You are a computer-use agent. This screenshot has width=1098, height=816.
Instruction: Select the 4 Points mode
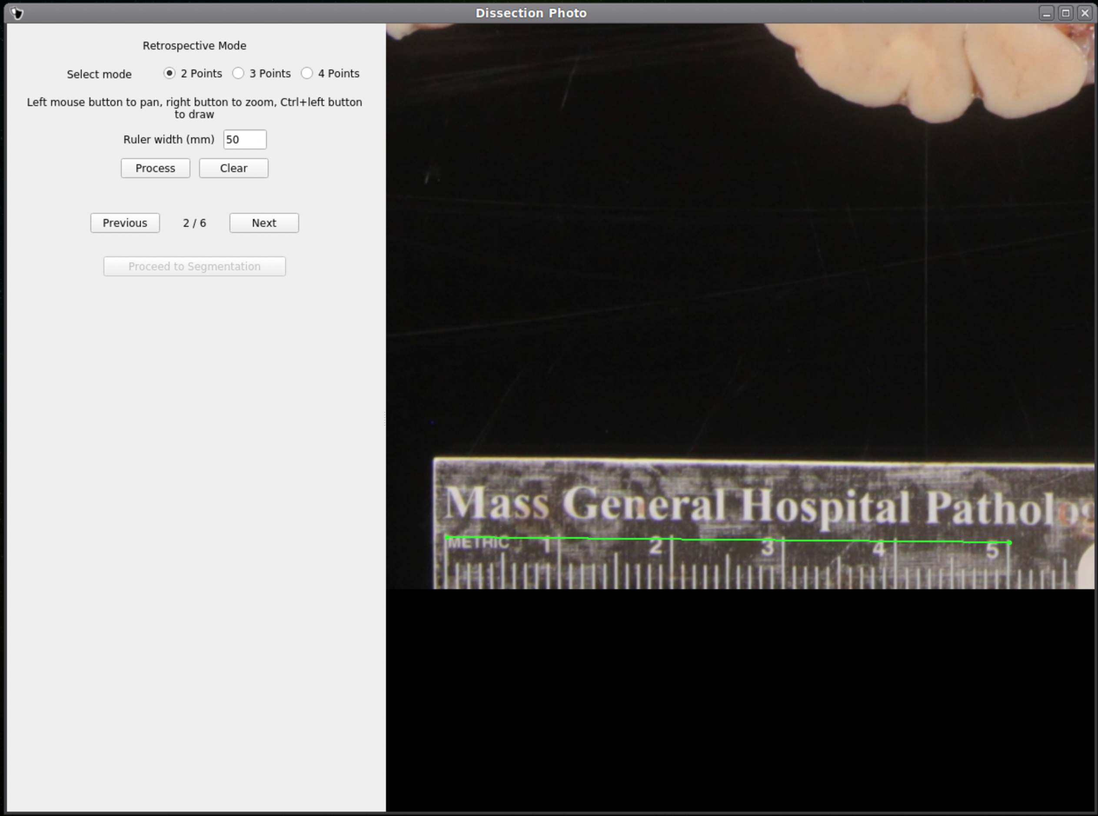click(307, 73)
